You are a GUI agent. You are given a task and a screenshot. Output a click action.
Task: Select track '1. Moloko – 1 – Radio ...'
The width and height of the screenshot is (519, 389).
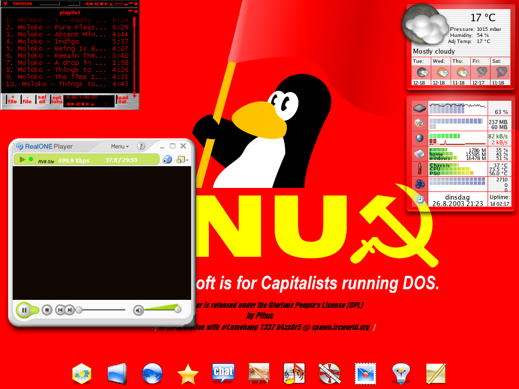point(67,20)
